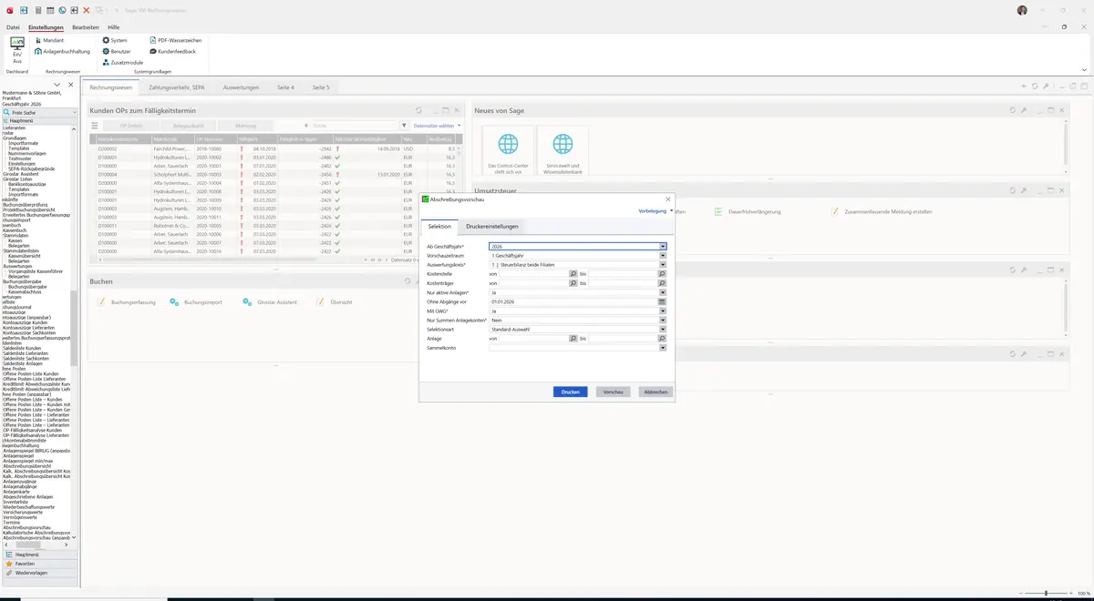Select Inventarliste in the navigation tree
The width and height of the screenshot is (1094, 601).
15,501
